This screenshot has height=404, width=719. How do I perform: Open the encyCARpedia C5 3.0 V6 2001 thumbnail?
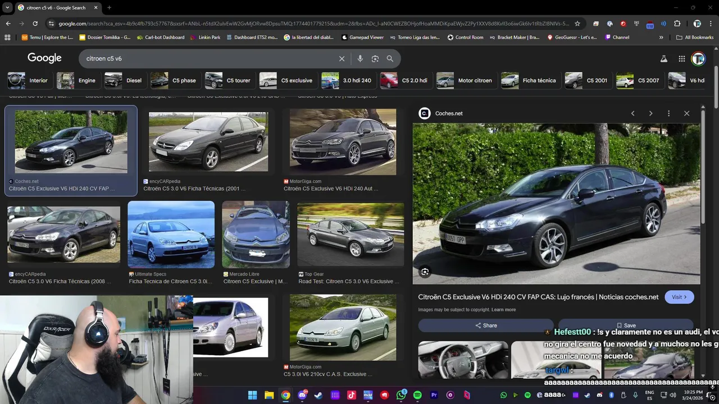coord(208,141)
